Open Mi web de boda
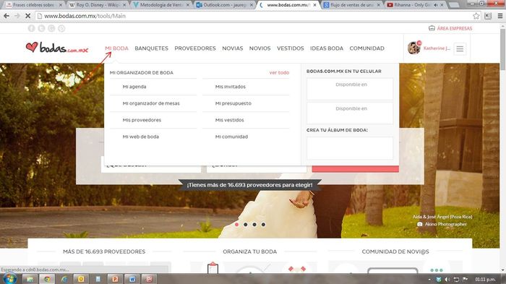Viewport: 506px width, 284px height. click(141, 137)
